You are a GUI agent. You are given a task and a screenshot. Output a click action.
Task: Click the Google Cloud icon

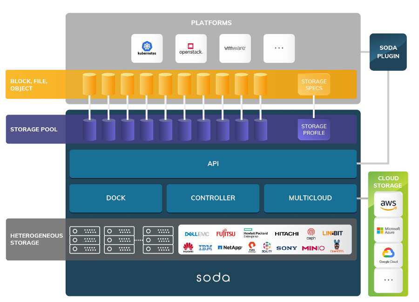(388, 255)
